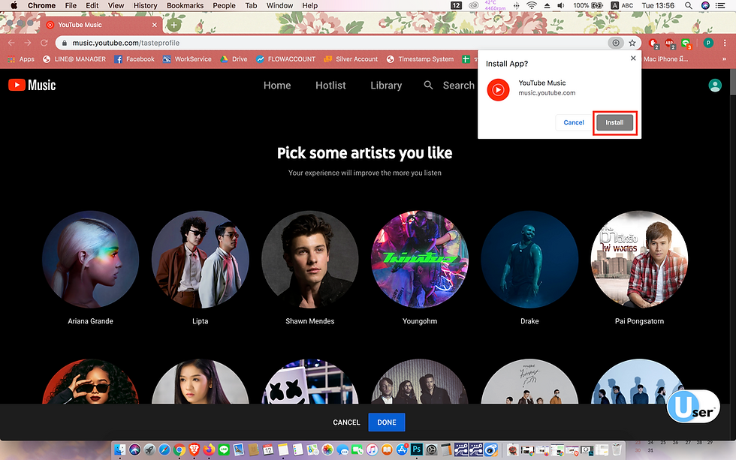This screenshot has height=460, width=736.
Task: Open the Apple menu
Action: coord(14,5)
